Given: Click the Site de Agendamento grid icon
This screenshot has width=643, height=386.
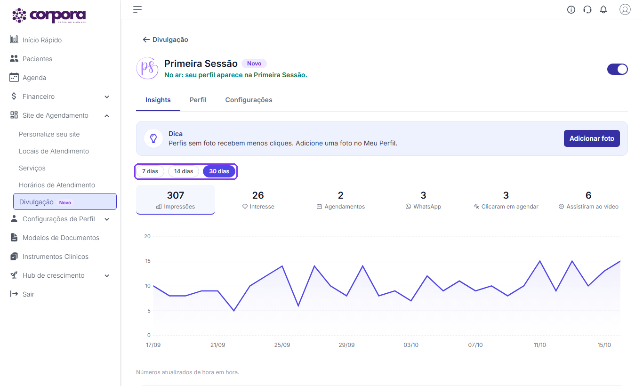Looking at the screenshot, I should 14,115.
